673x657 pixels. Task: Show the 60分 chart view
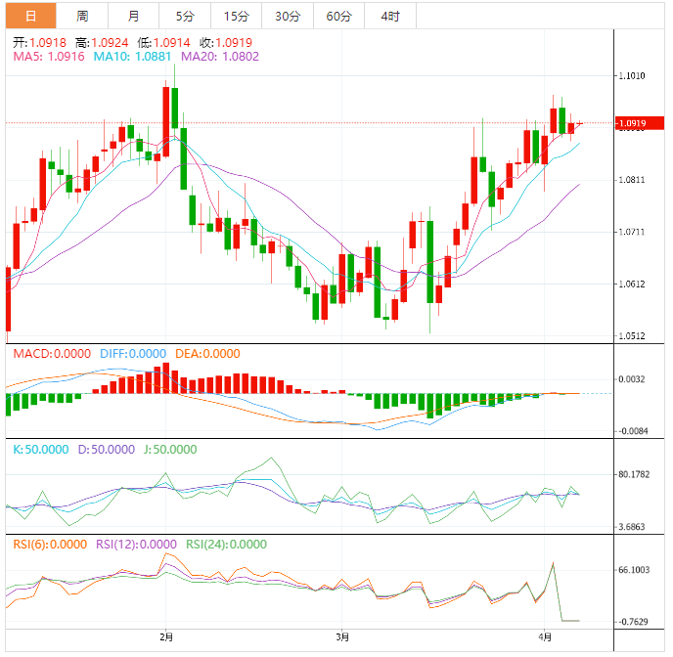pos(338,16)
